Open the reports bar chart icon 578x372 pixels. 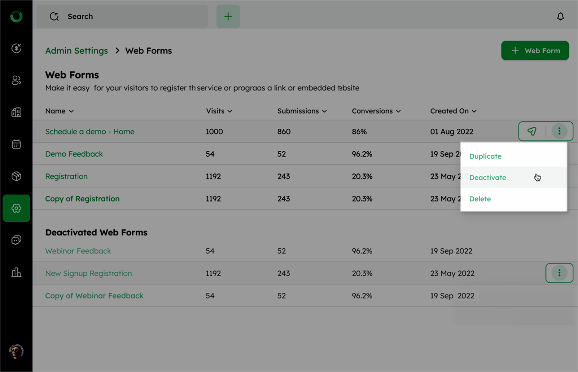(x=16, y=272)
